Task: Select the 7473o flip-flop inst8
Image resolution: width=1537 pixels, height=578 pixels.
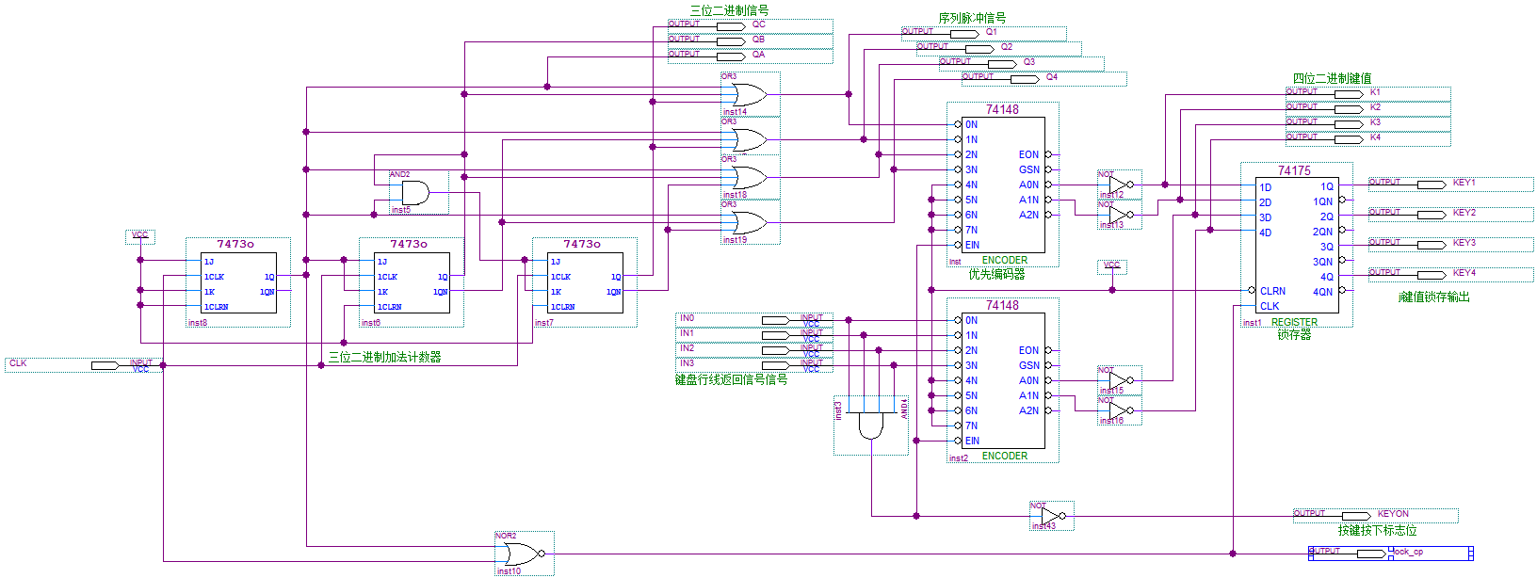Action: [x=237, y=283]
